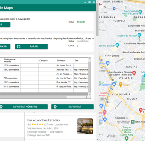This screenshot has width=145, height=141.
Task: Click the export icon on EXPORTAR button
Action: click(x=55, y=107)
